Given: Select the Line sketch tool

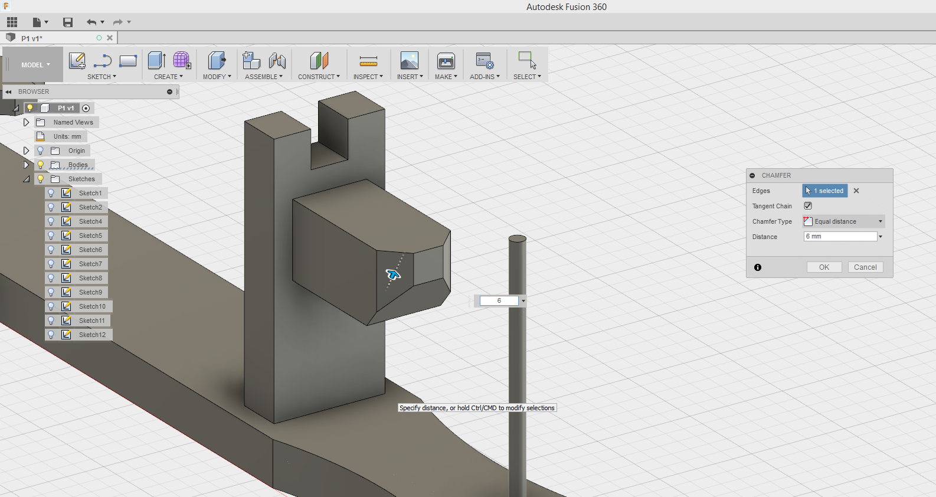Looking at the screenshot, I should 103,61.
